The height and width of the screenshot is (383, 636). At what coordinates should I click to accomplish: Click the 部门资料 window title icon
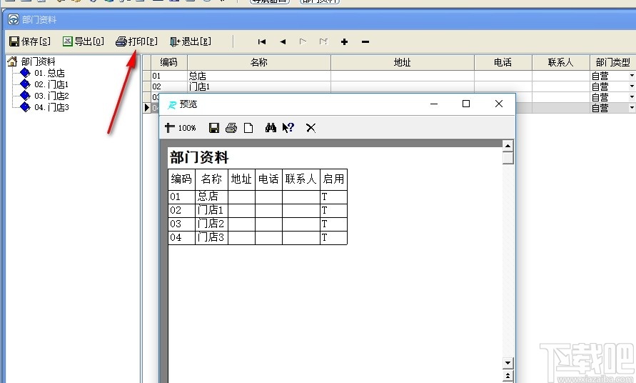click(14, 19)
